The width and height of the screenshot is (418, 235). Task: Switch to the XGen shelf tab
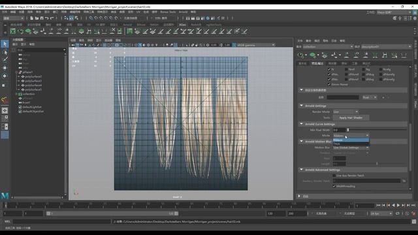183,25
